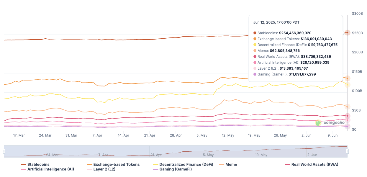This screenshot has width=367, height=177.
Task: Toggle the Layer 2 (L2) legend entry off
Action: 104,169
